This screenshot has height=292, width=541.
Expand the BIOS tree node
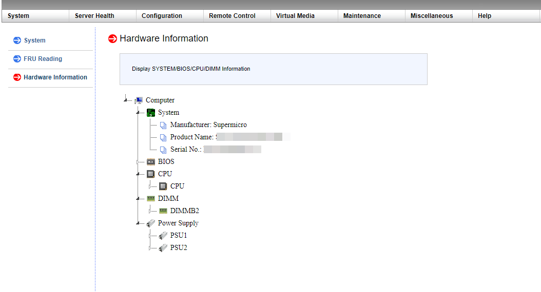pyautogui.click(x=138, y=162)
